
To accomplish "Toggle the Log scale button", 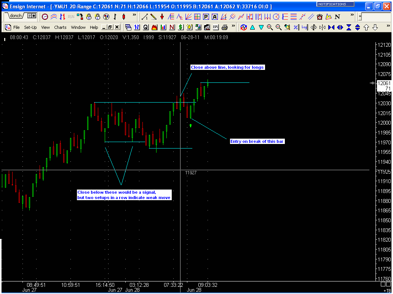I will (305, 27).
